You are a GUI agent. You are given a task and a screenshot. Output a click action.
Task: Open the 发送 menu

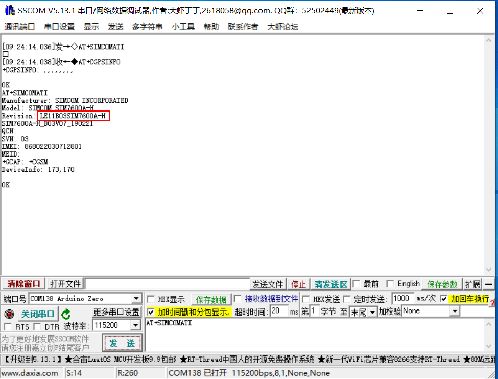[x=115, y=27]
